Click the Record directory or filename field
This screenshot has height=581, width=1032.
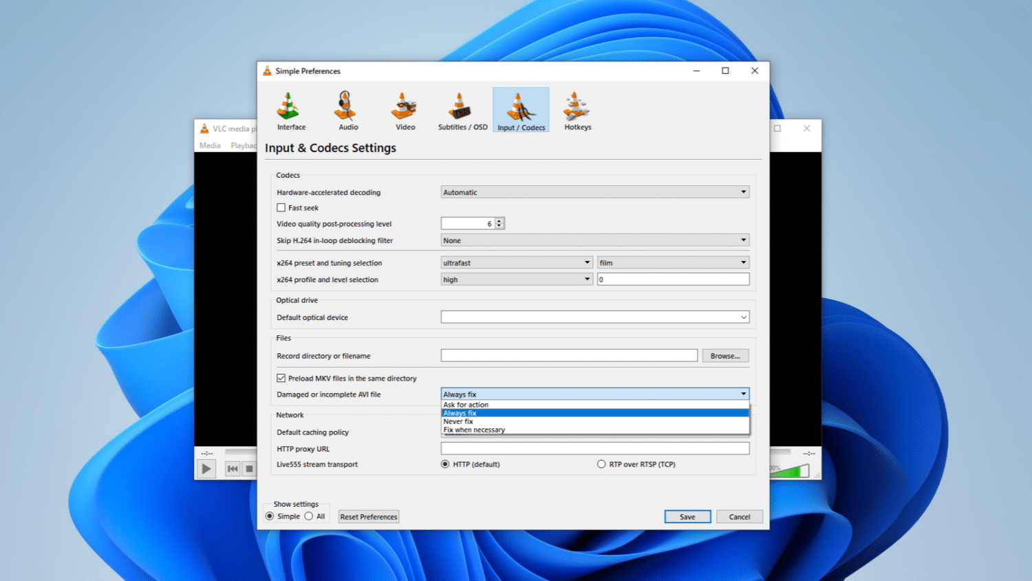click(569, 356)
